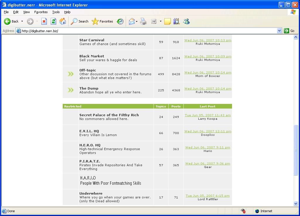Open the Underwhere last post date link
300x216 pixels.
[207, 196]
